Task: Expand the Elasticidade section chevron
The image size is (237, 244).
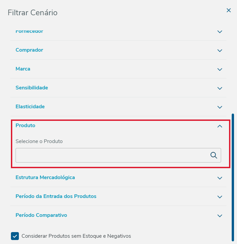Action: click(x=219, y=107)
